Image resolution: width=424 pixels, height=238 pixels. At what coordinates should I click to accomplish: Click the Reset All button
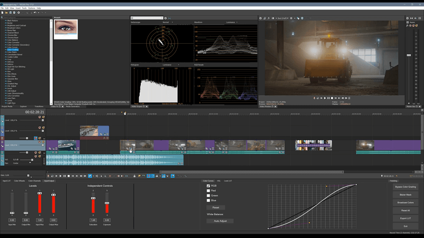405,210
